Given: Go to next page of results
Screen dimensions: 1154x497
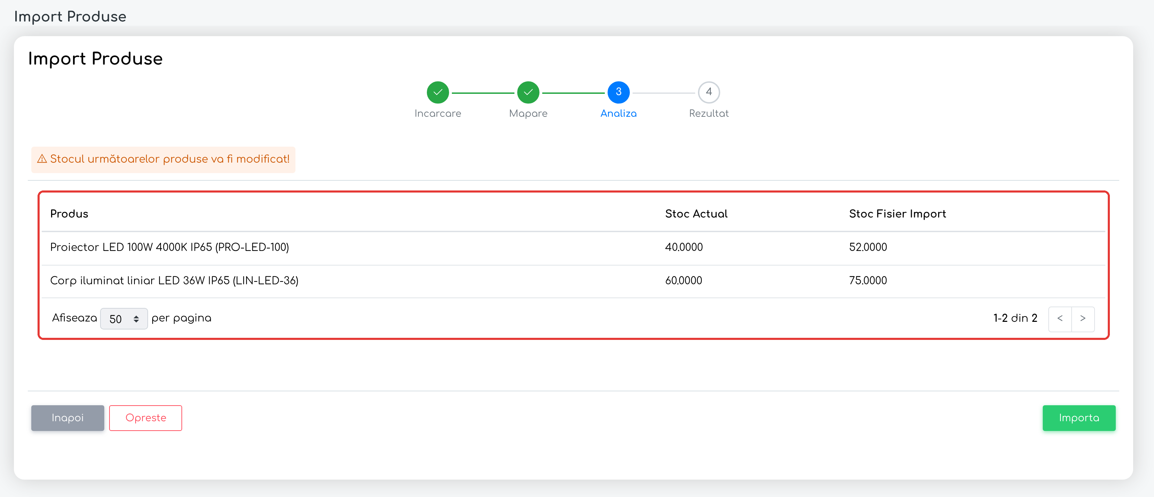Looking at the screenshot, I should tap(1083, 319).
